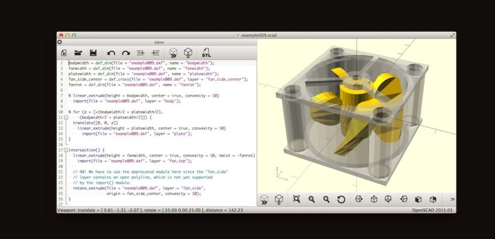Save the script with the floppy disk icon
The height and width of the screenshot is (239, 495).
point(93,52)
